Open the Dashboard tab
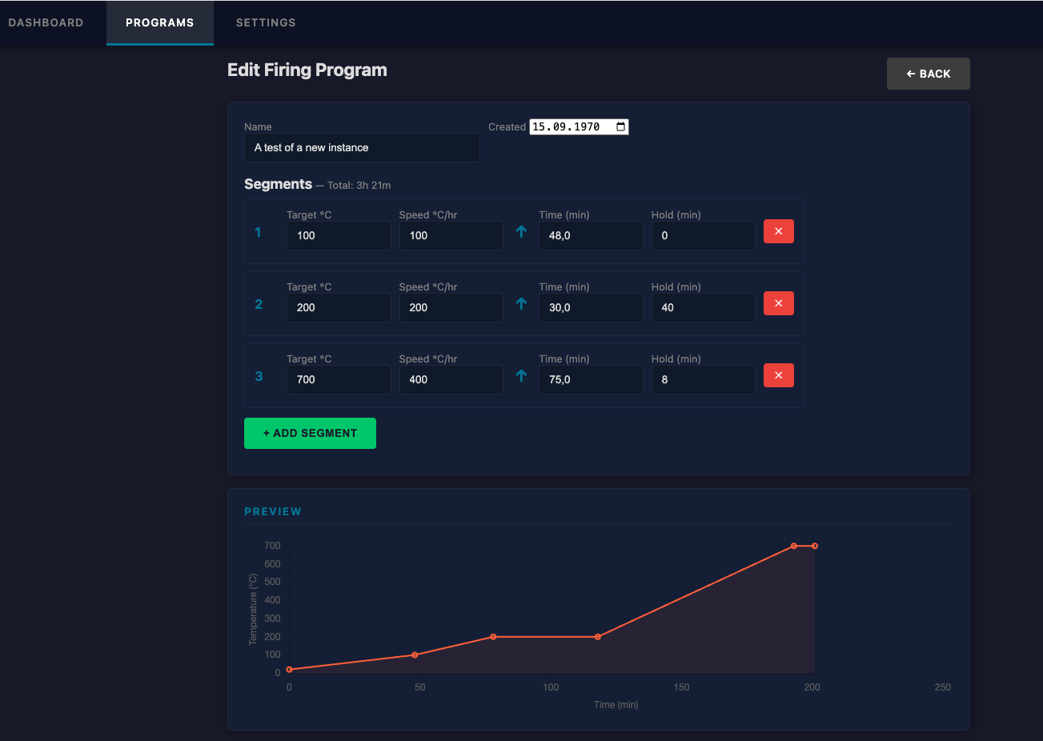Image resolution: width=1043 pixels, height=741 pixels. [x=46, y=22]
